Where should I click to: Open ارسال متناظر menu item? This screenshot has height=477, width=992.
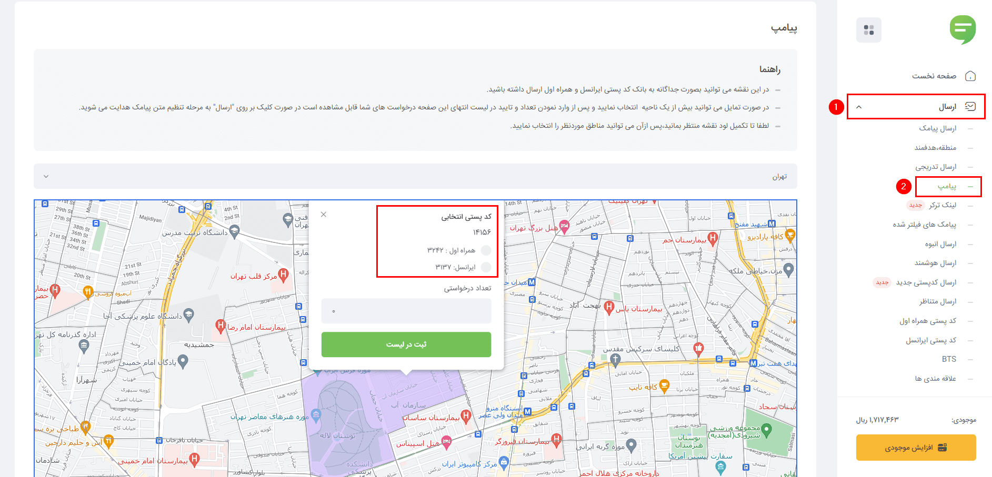pyautogui.click(x=938, y=301)
